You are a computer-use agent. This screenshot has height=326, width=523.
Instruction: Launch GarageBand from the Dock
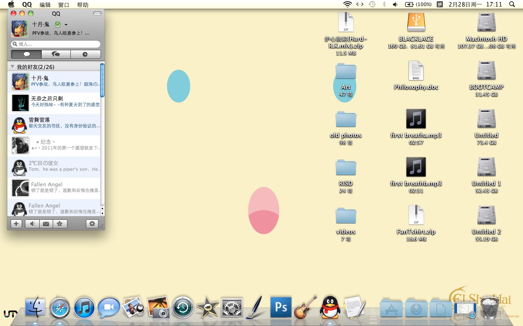pos(305,307)
